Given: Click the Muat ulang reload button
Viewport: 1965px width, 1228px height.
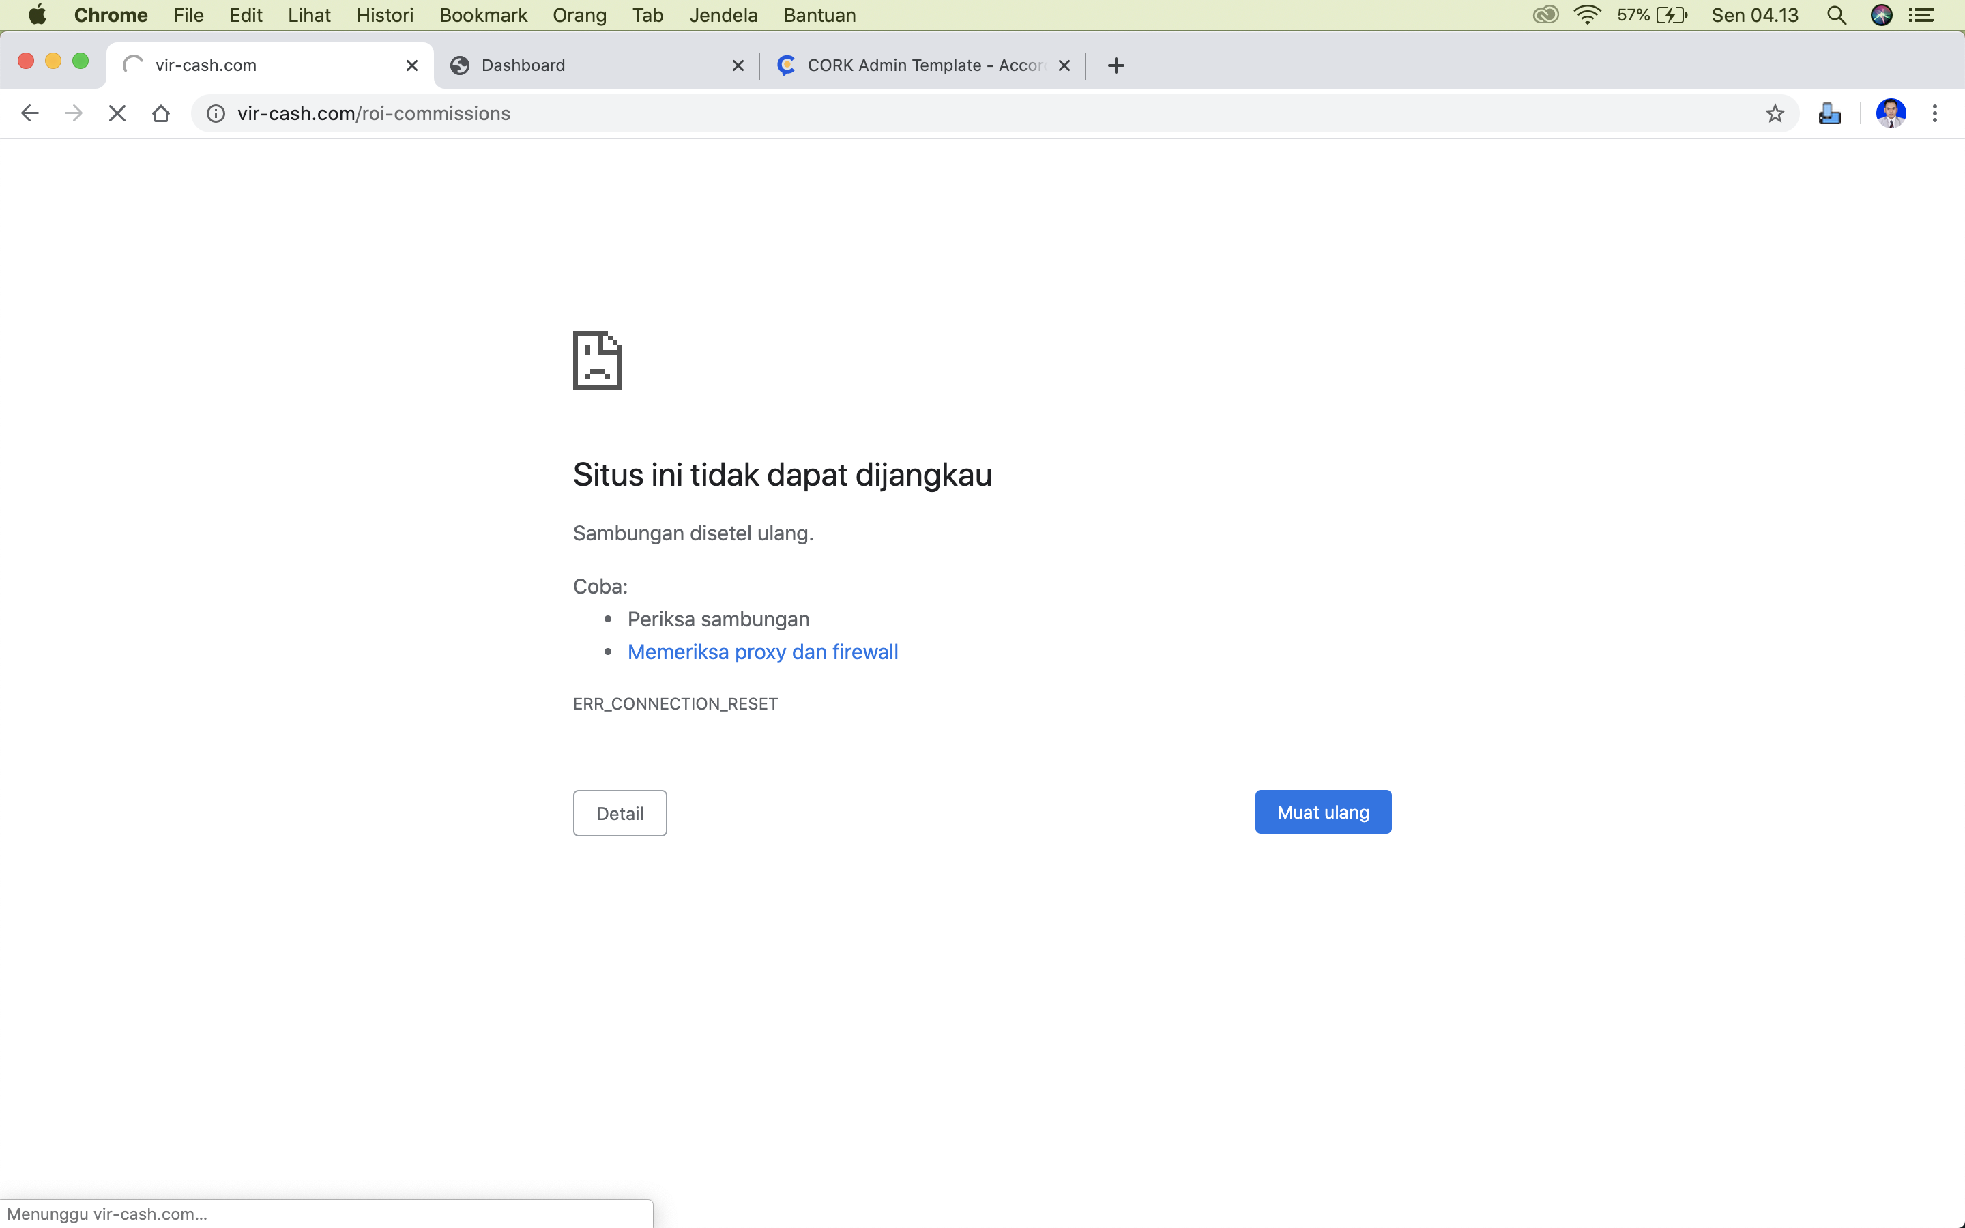Looking at the screenshot, I should point(1323,811).
